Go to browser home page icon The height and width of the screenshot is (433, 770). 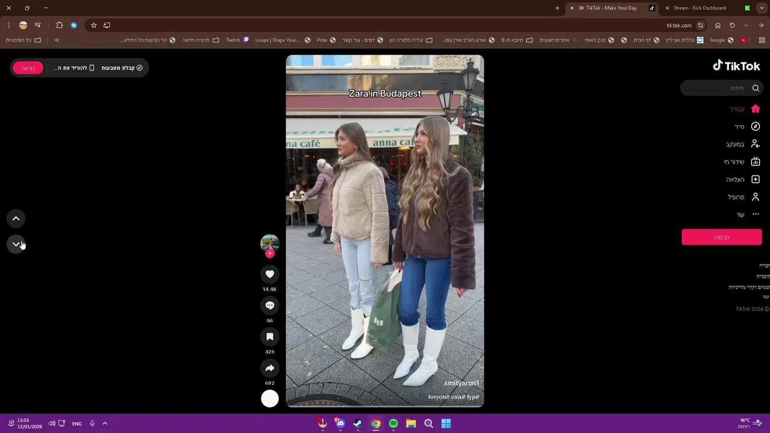pyautogui.click(x=718, y=25)
